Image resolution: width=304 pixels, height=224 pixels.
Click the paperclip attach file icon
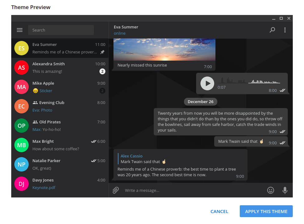click(116, 190)
